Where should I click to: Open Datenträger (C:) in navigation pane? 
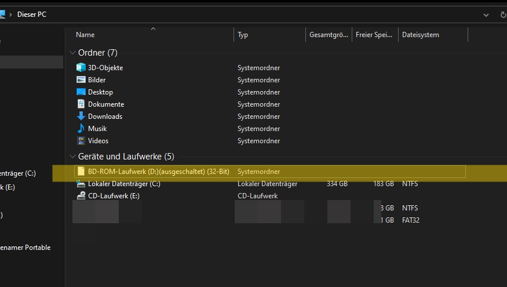tap(18, 173)
